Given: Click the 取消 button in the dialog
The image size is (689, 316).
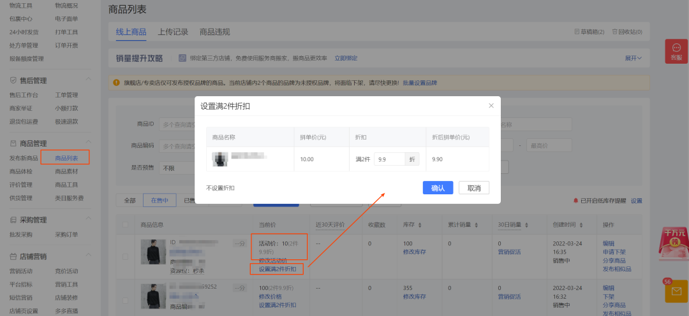Looking at the screenshot, I should 473,188.
